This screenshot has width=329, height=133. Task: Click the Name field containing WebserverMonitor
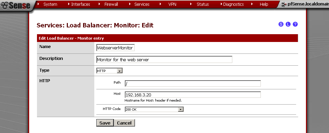coord(115,48)
